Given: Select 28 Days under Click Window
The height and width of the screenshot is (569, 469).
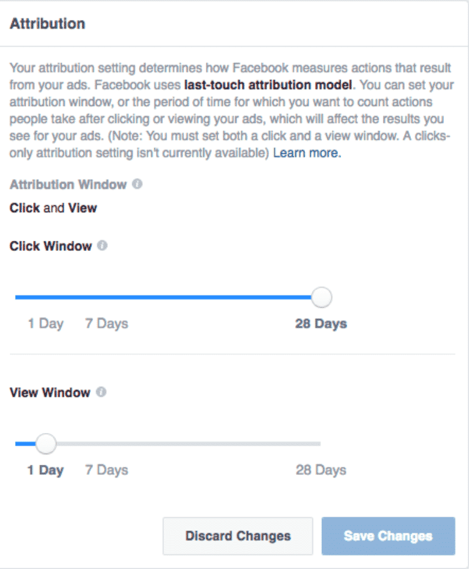Looking at the screenshot, I should [x=321, y=323].
